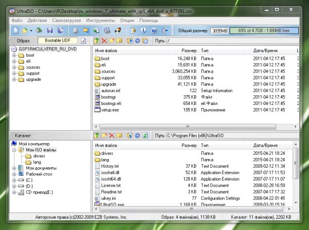Open the Файл menu
The image size is (309, 230).
click(16, 21)
